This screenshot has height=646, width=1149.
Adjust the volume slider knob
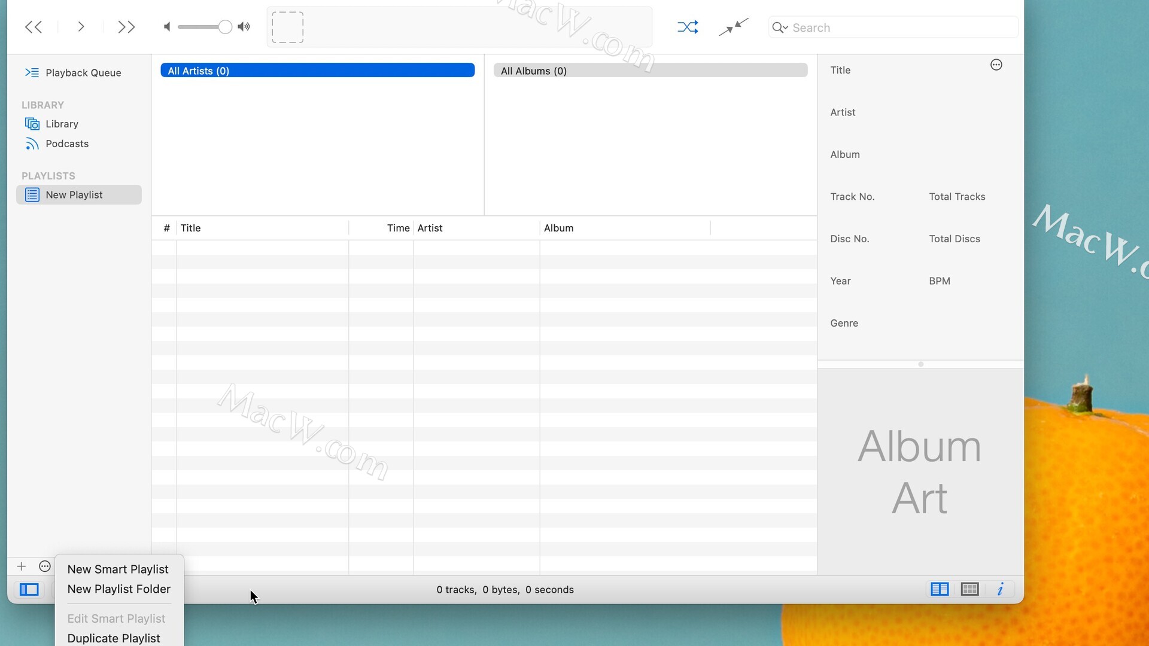(225, 27)
